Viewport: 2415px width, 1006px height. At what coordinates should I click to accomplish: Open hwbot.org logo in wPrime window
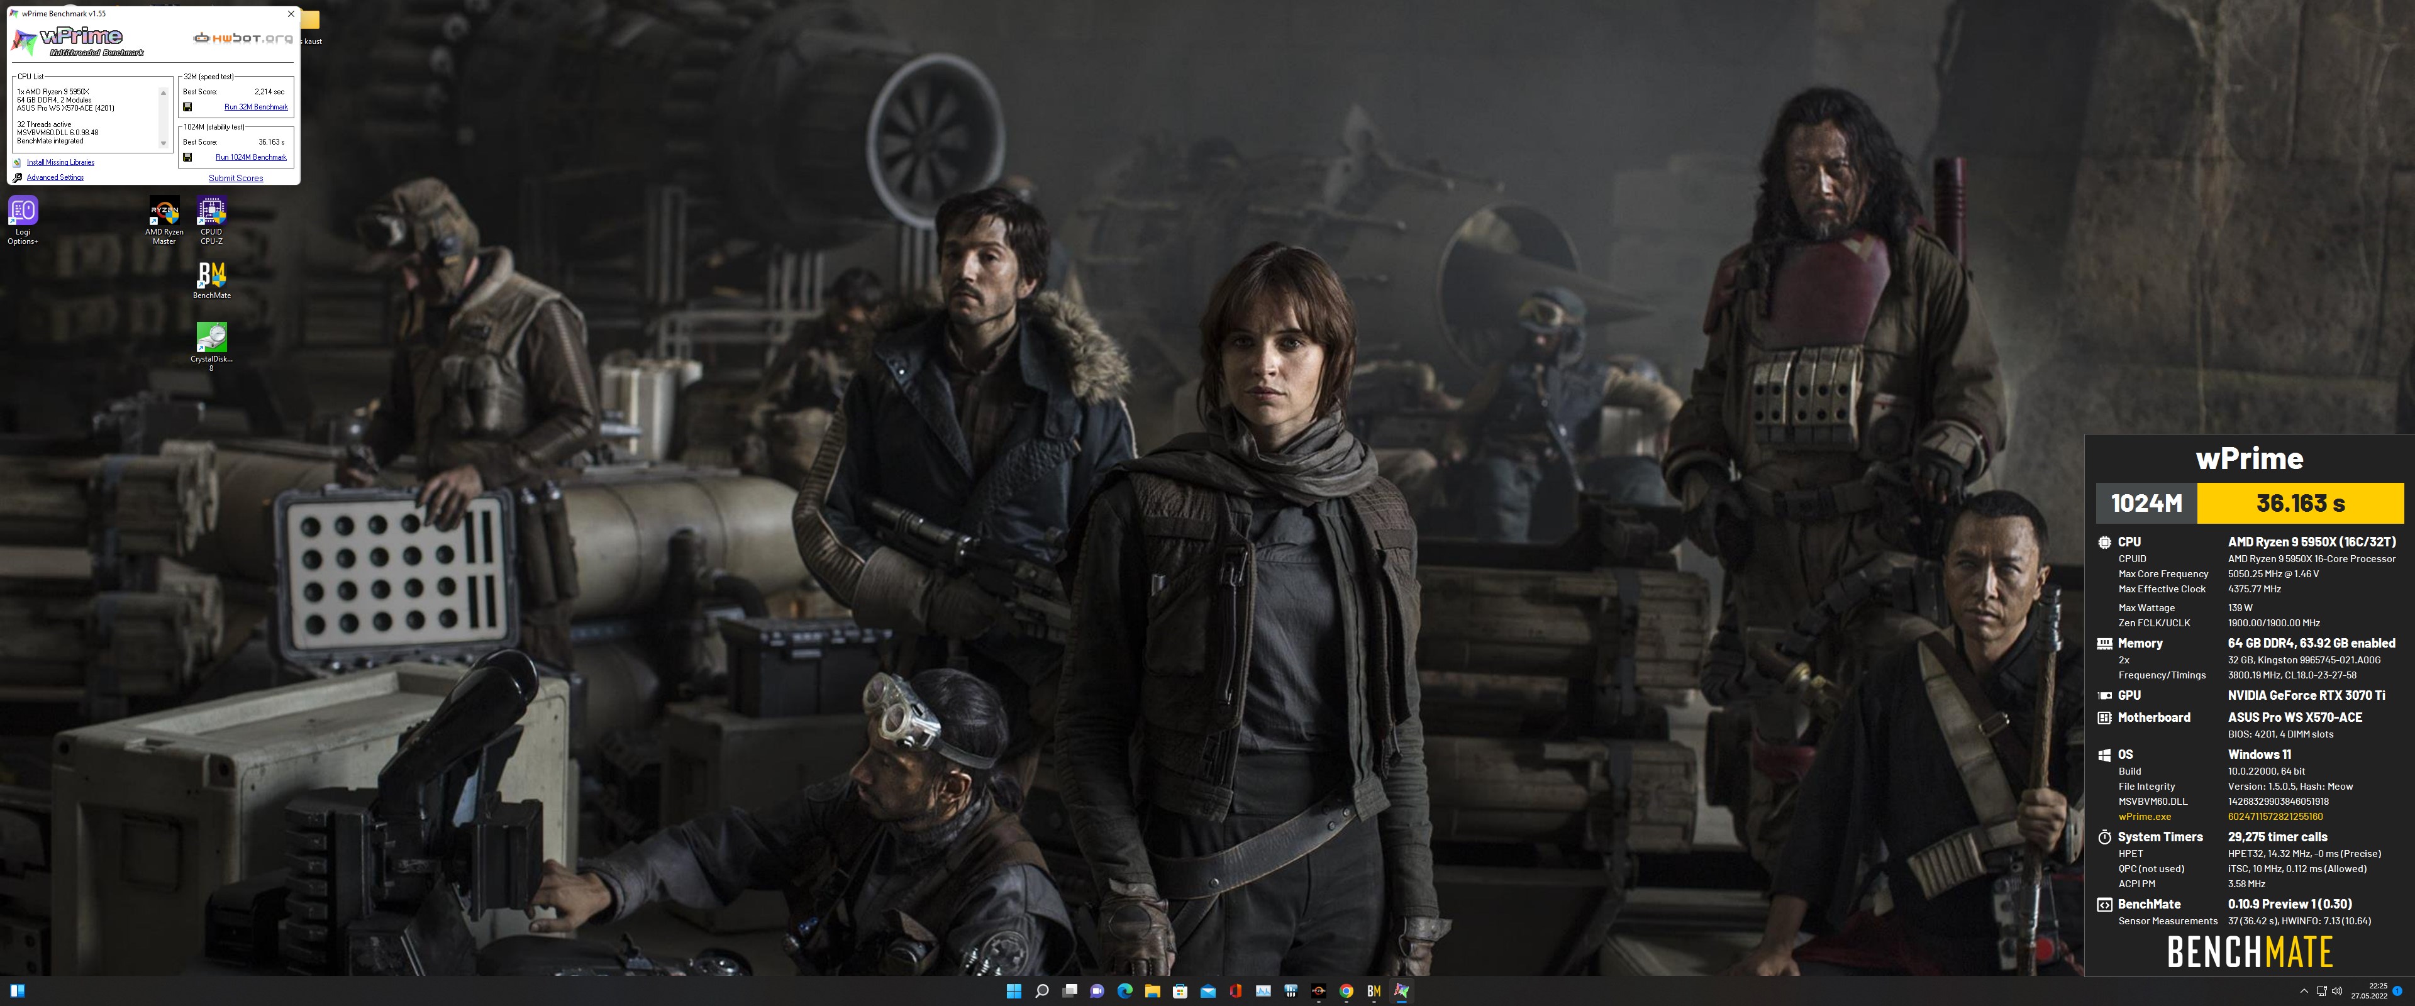click(243, 38)
